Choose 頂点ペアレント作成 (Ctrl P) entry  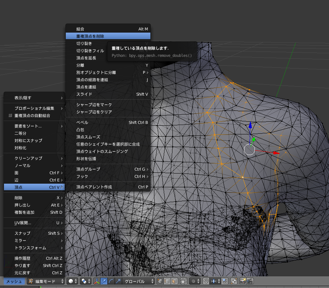tap(108, 187)
